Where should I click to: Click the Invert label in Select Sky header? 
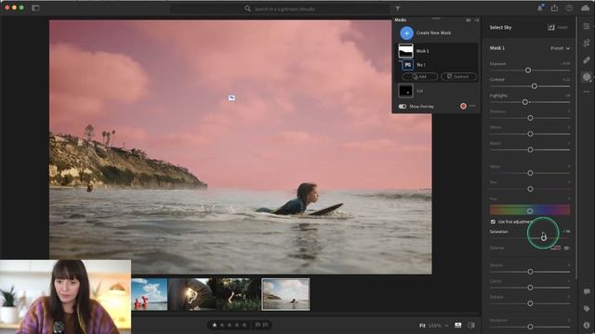coord(562,27)
